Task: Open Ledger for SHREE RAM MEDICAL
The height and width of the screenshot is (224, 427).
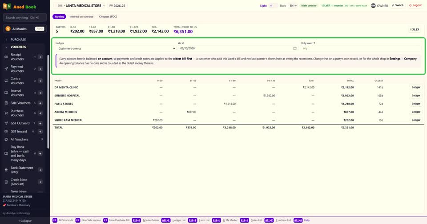Action: click(x=416, y=120)
